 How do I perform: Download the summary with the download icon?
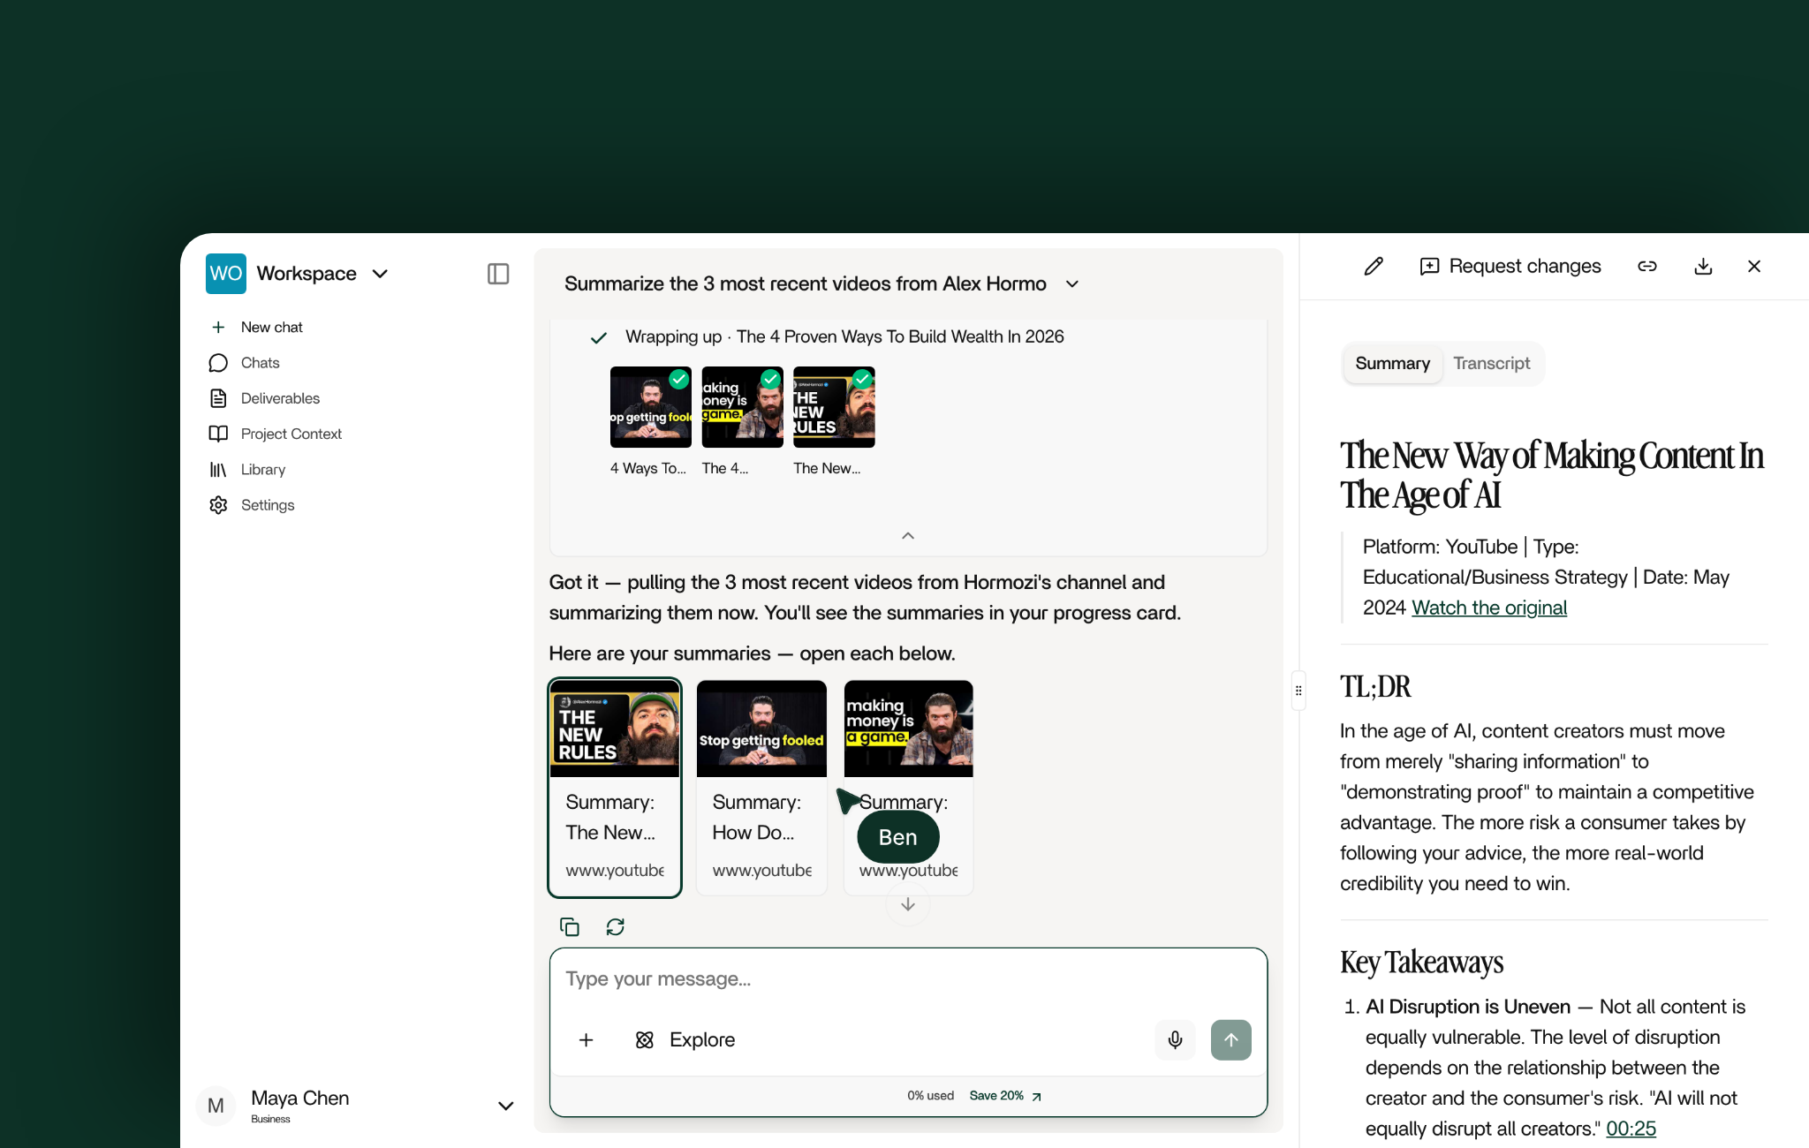1703,267
